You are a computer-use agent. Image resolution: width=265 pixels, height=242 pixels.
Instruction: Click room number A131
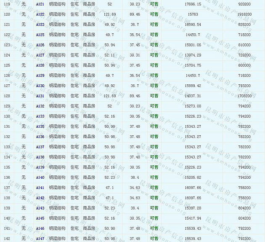40,96
